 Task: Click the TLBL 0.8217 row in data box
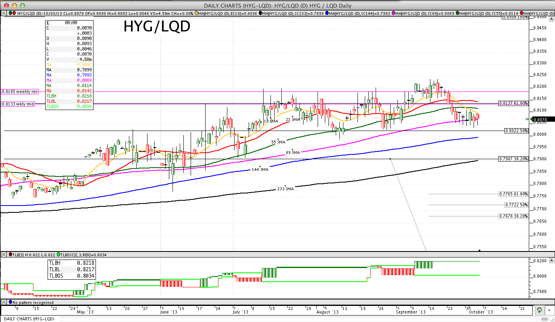pos(69,101)
